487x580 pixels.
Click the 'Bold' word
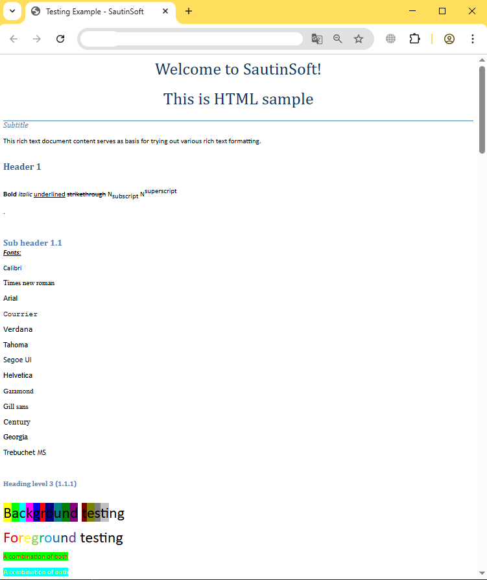pyautogui.click(x=10, y=194)
